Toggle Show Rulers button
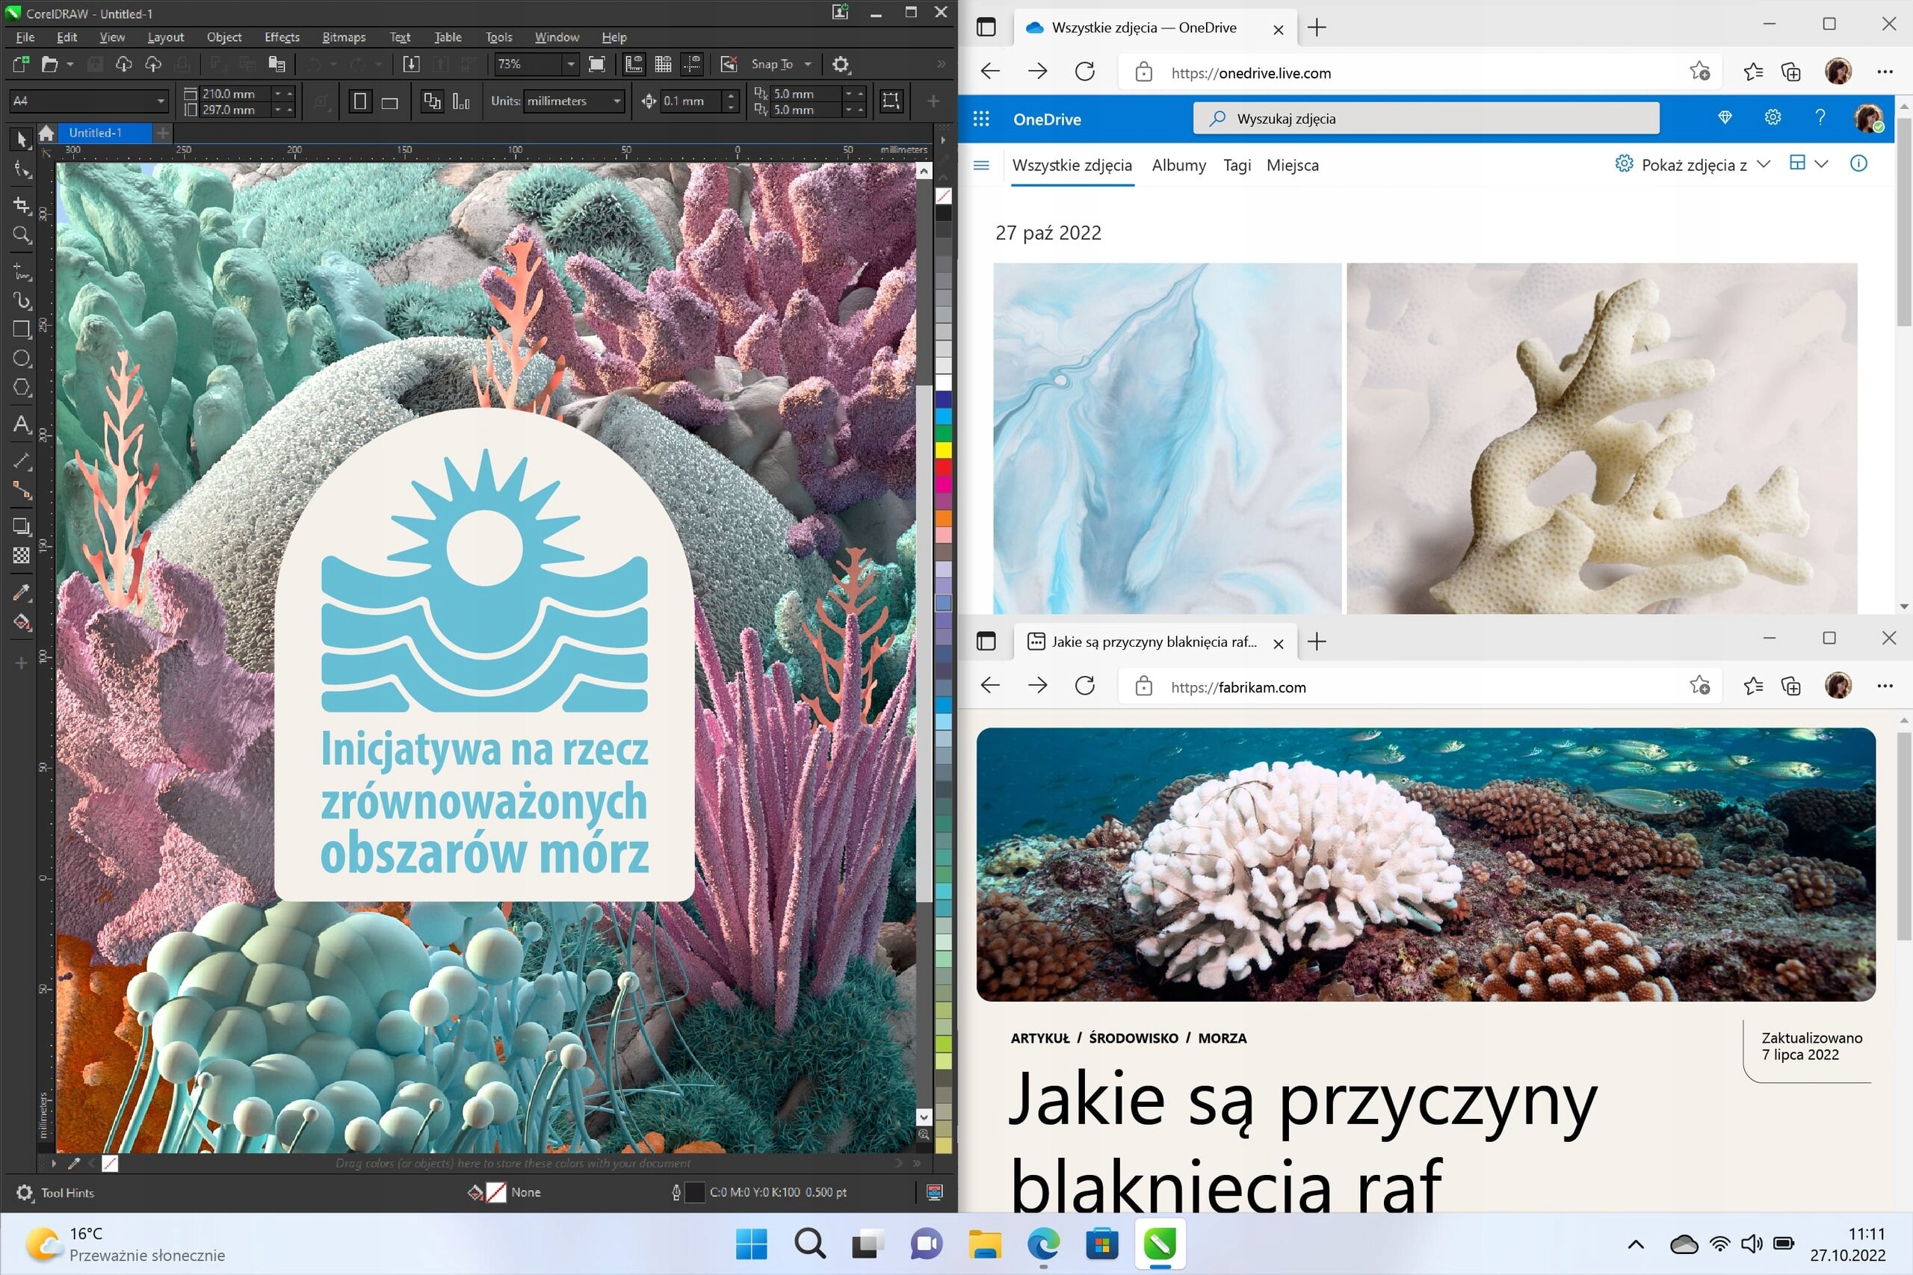 (x=634, y=64)
